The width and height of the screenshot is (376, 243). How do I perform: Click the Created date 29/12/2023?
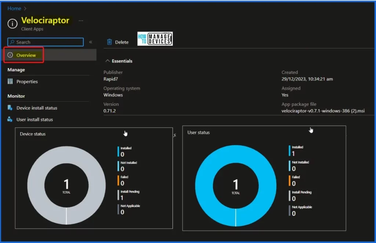pos(307,79)
